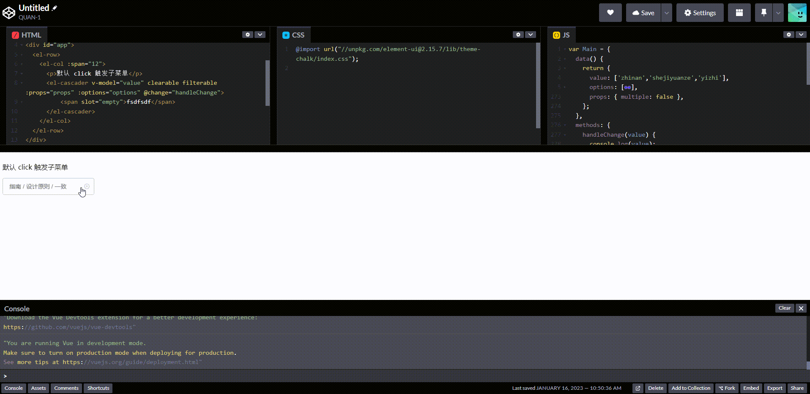Pin this pen with the pin icon
810x394 pixels.
pyautogui.click(x=763, y=13)
